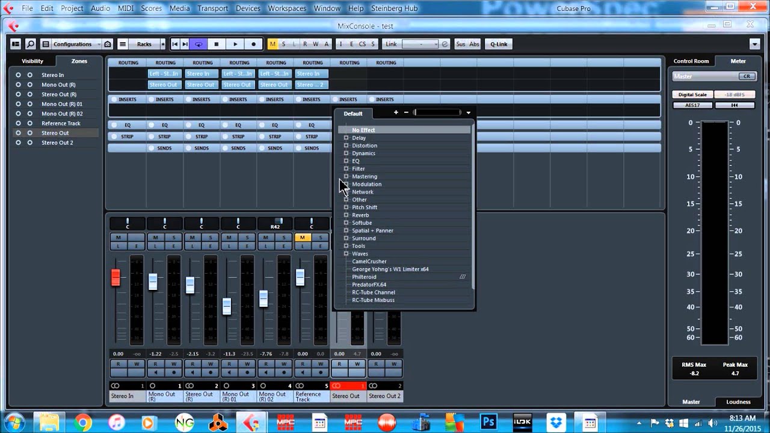This screenshot has height=433, width=770.
Task: Open the window layout setup icon
Action: tap(16, 44)
